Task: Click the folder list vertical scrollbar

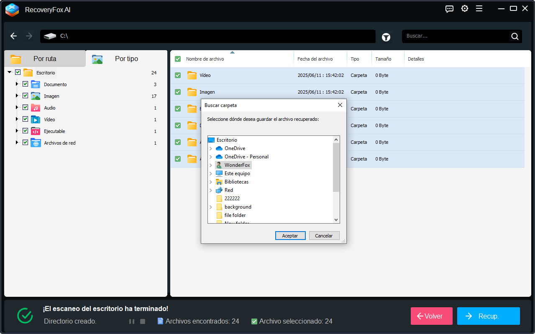Action: point(336,167)
